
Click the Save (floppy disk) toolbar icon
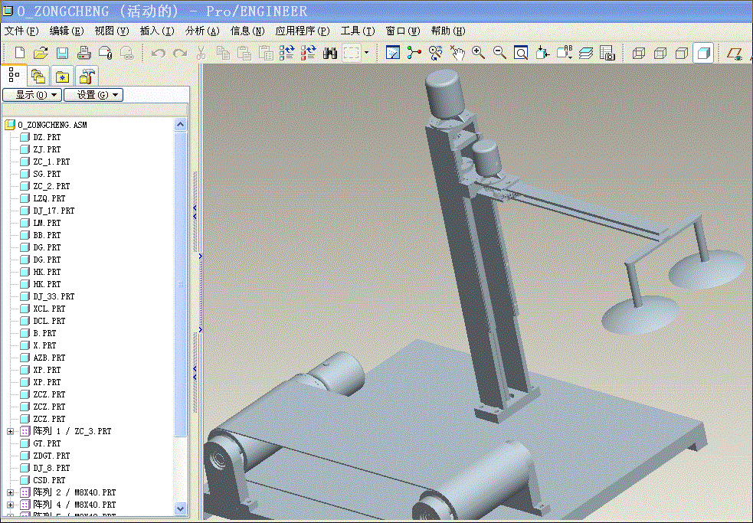(62, 53)
